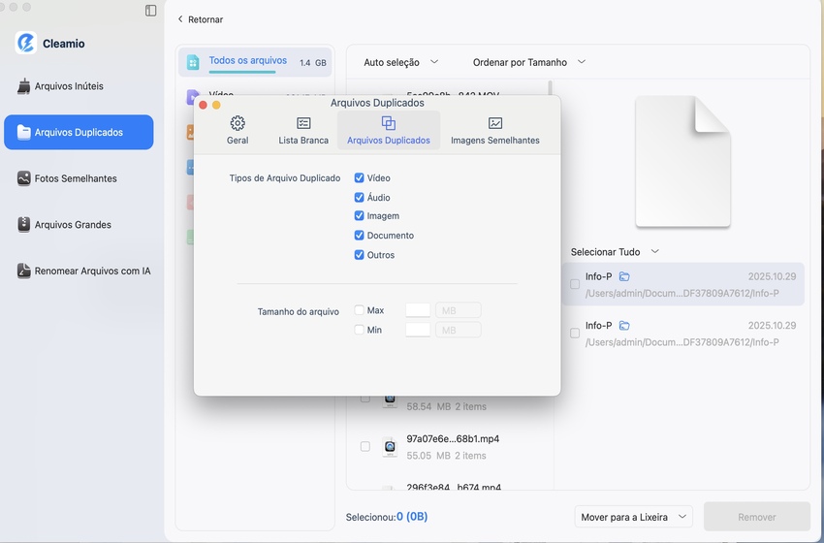Screen dimensions: 824x543
Task: Open the Auto seleção dropdown
Action: pos(401,62)
